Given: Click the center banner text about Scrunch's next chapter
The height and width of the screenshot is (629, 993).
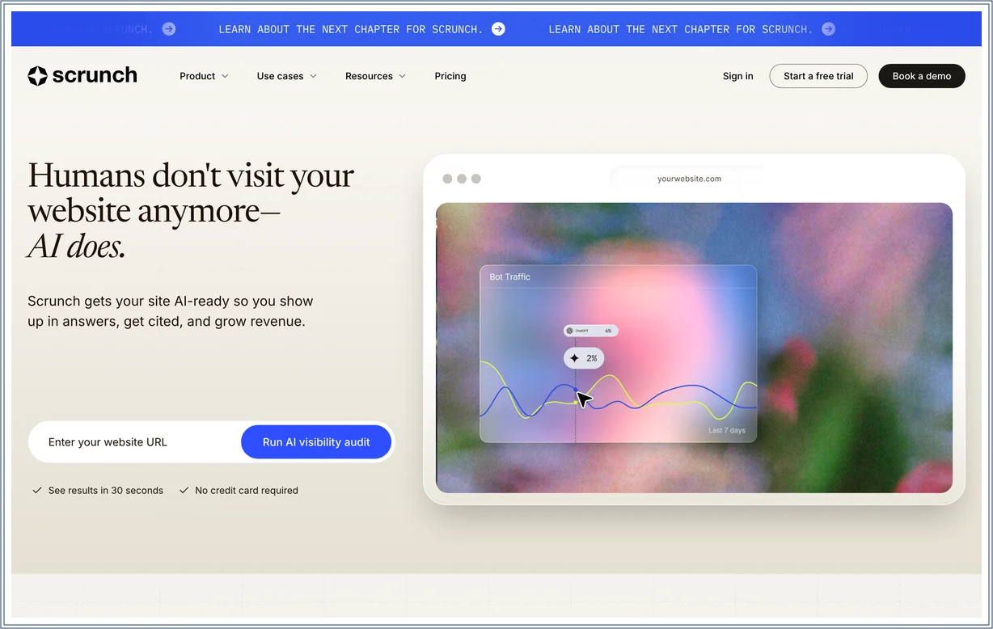Looking at the screenshot, I should point(351,29).
